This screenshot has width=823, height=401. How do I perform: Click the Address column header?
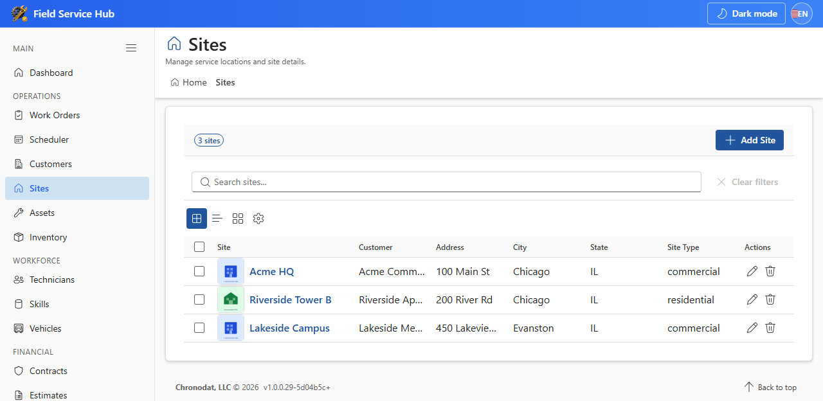tap(450, 247)
